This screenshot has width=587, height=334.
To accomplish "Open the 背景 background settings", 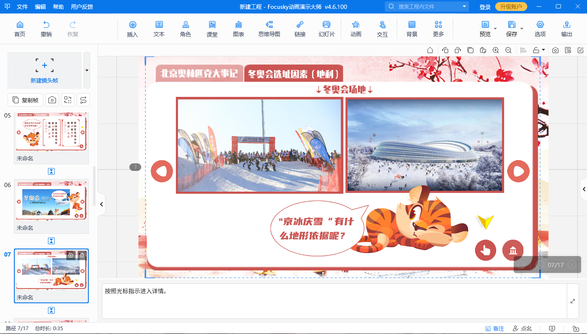I will tap(412, 29).
